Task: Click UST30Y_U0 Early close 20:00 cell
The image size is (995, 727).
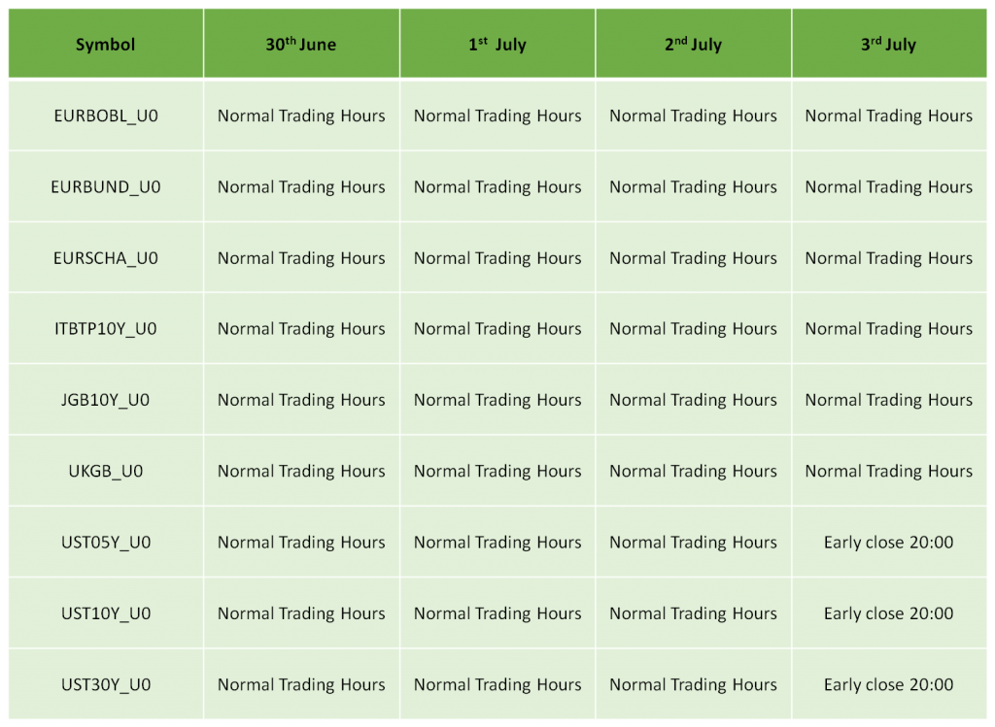Action: 889,684
